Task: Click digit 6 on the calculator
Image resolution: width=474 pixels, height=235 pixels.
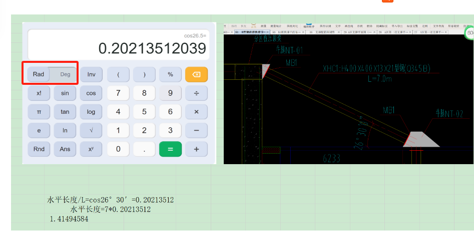Action: (x=171, y=112)
